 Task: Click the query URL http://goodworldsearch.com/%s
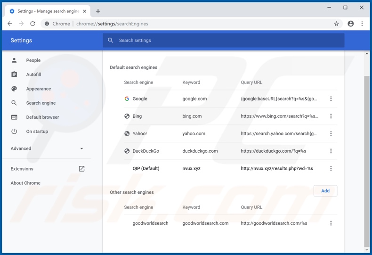click(274, 223)
